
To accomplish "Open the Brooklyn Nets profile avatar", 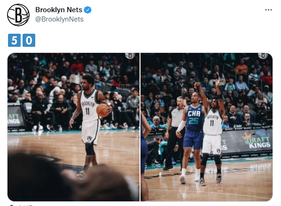I will click(x=18, y=15).
